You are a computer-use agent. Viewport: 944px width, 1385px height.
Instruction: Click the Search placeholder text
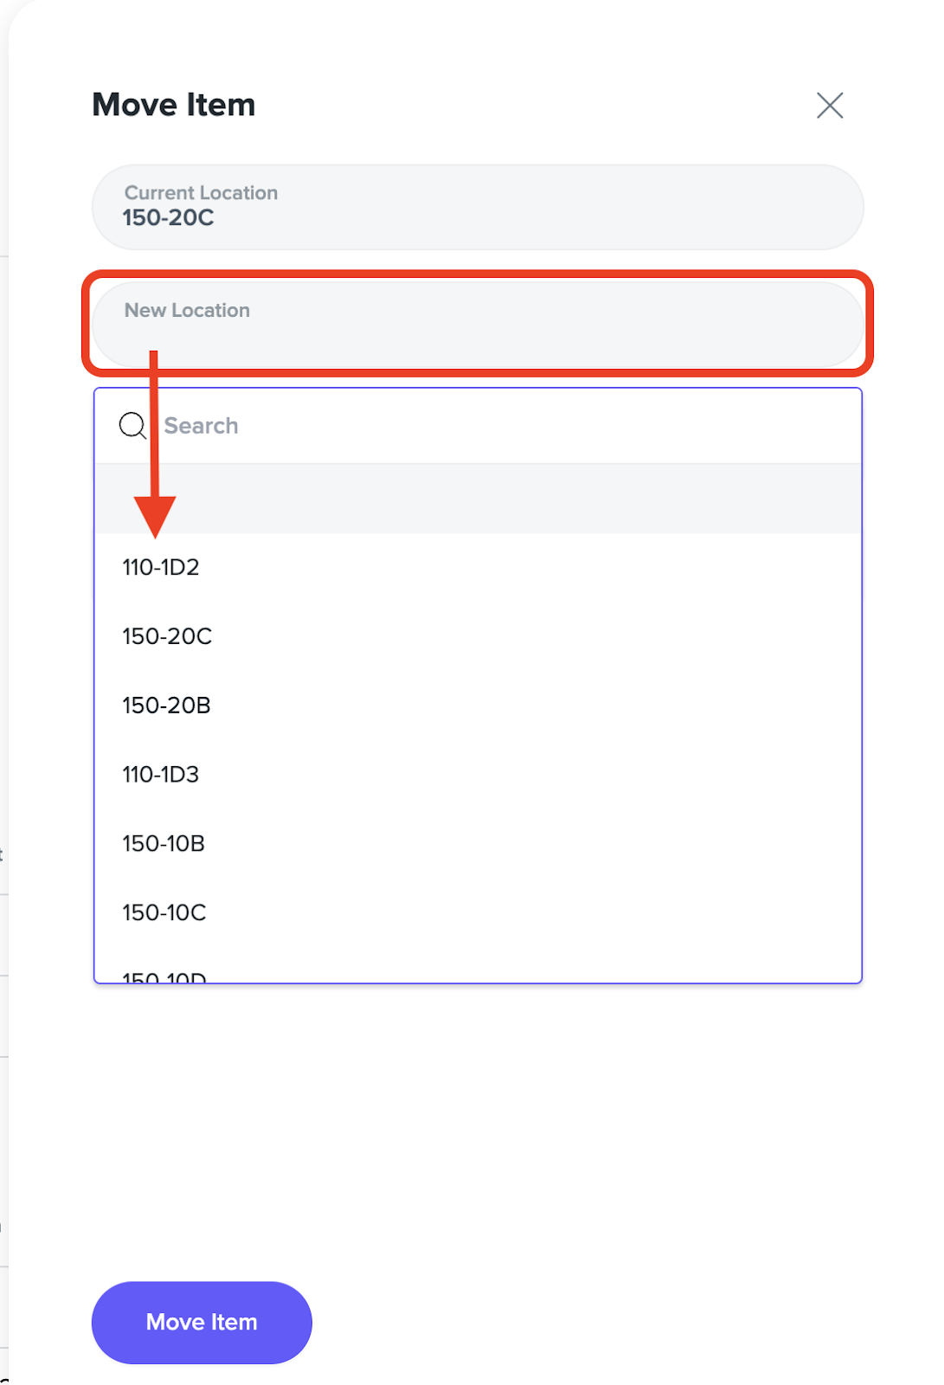[x=201, y=426]
